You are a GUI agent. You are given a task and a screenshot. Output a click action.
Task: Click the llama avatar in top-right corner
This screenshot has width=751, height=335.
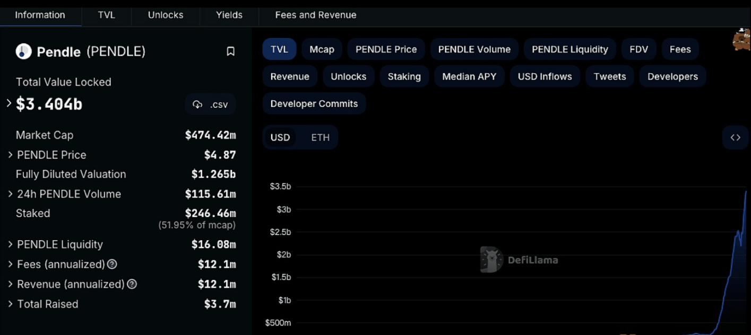(x=741, y=40)
